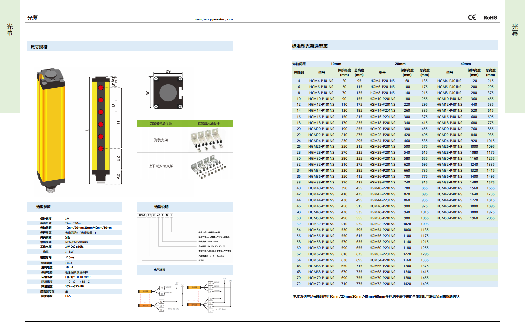The height and width of the screenshot is (326, 525).
Task: Click the top-view cross-section drawing with grey circle
Action: [x=168, y=93]
